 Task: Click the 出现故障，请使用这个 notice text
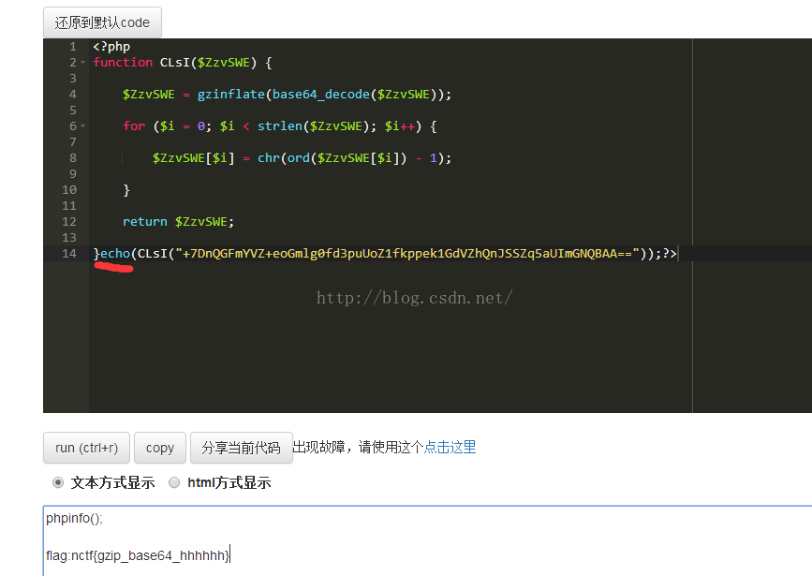point(359,447)
